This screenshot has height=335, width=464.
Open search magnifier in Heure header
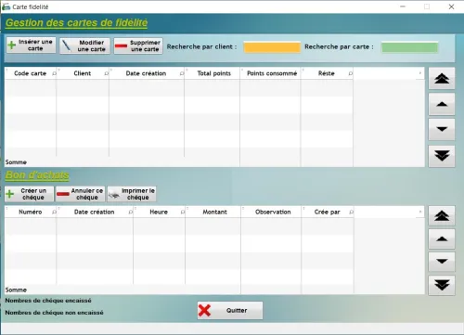183,213
